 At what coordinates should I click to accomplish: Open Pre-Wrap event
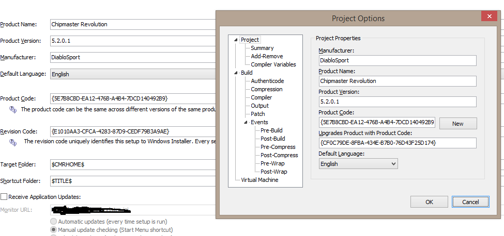[272, 163]
